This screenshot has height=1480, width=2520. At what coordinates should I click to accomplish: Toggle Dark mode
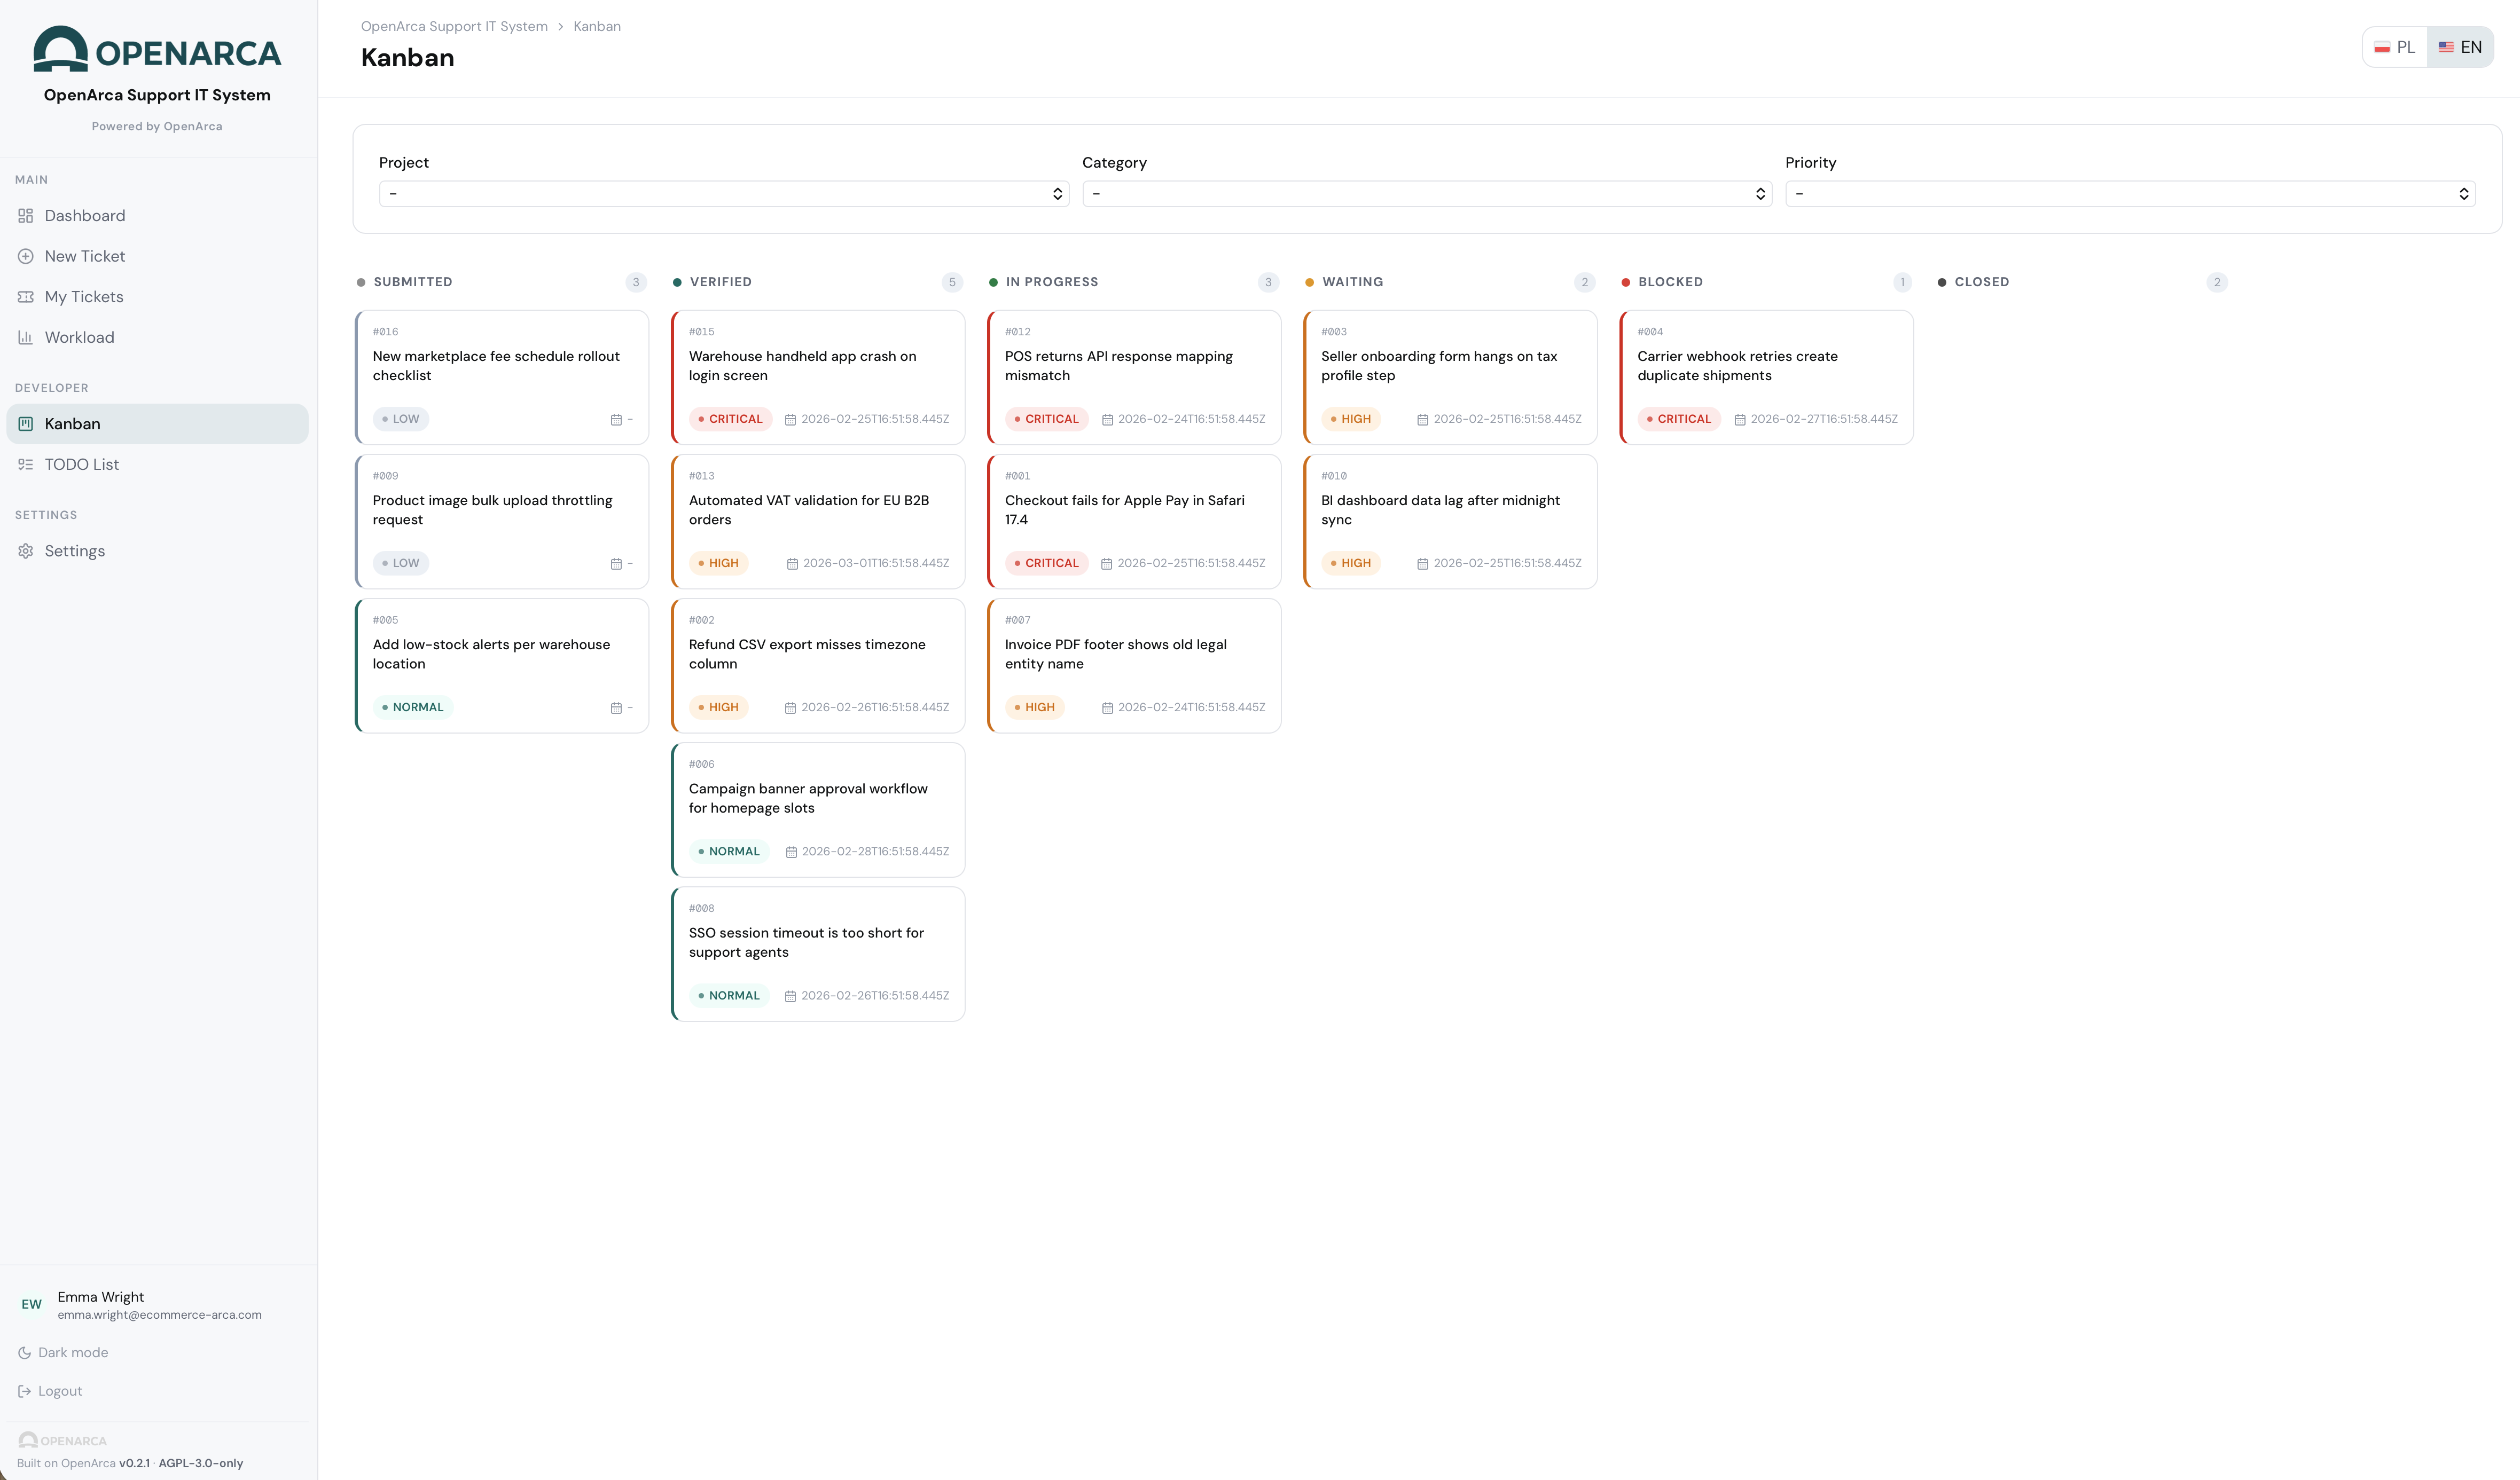coord(72,1352)
